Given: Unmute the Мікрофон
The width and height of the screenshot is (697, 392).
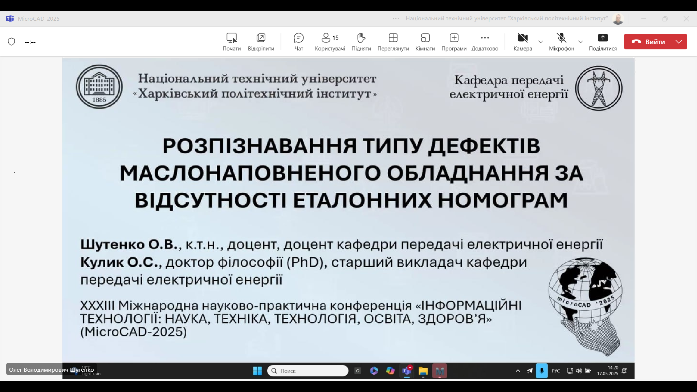Looking at the screenshot, I should pyautogui.click(x=561, y=42).
